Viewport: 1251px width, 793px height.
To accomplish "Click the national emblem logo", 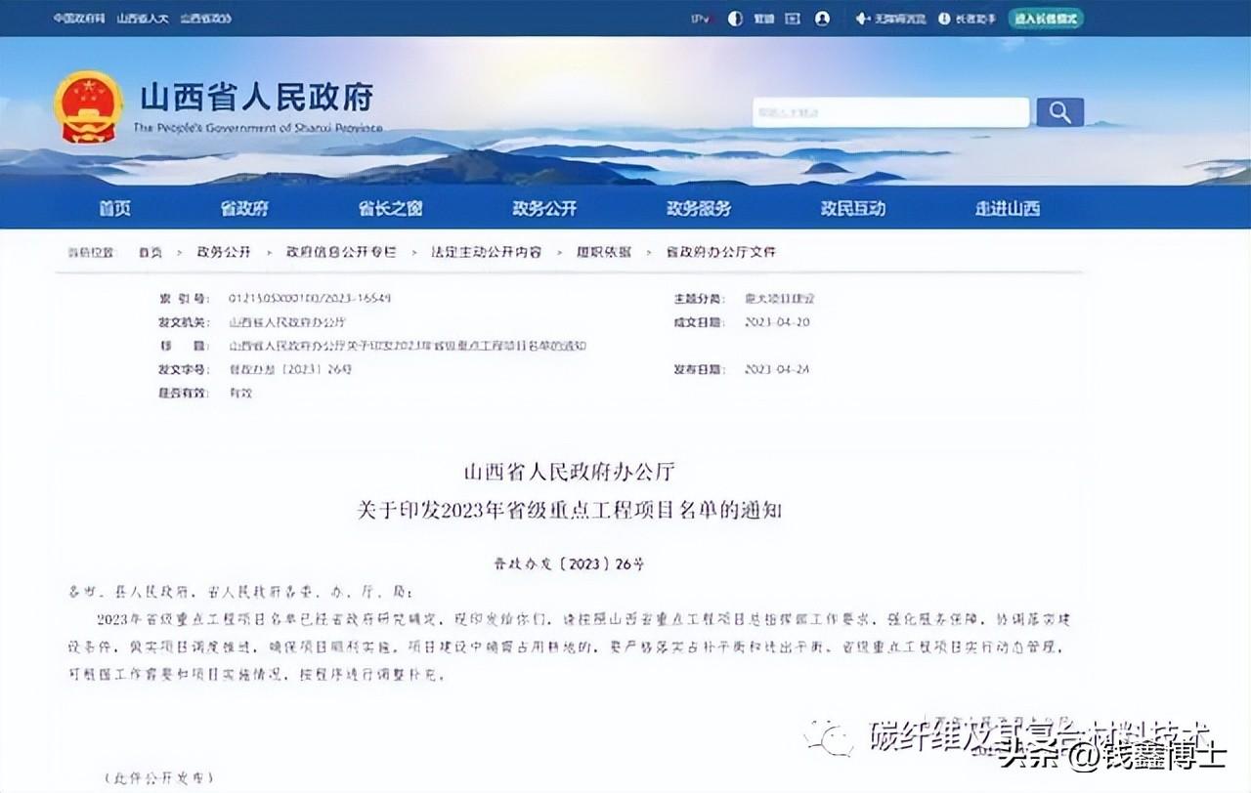I will [x=89, y=105].
